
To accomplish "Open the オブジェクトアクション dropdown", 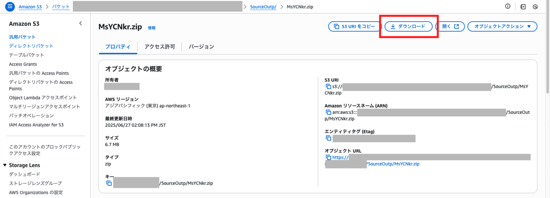I will pos(502,27).
